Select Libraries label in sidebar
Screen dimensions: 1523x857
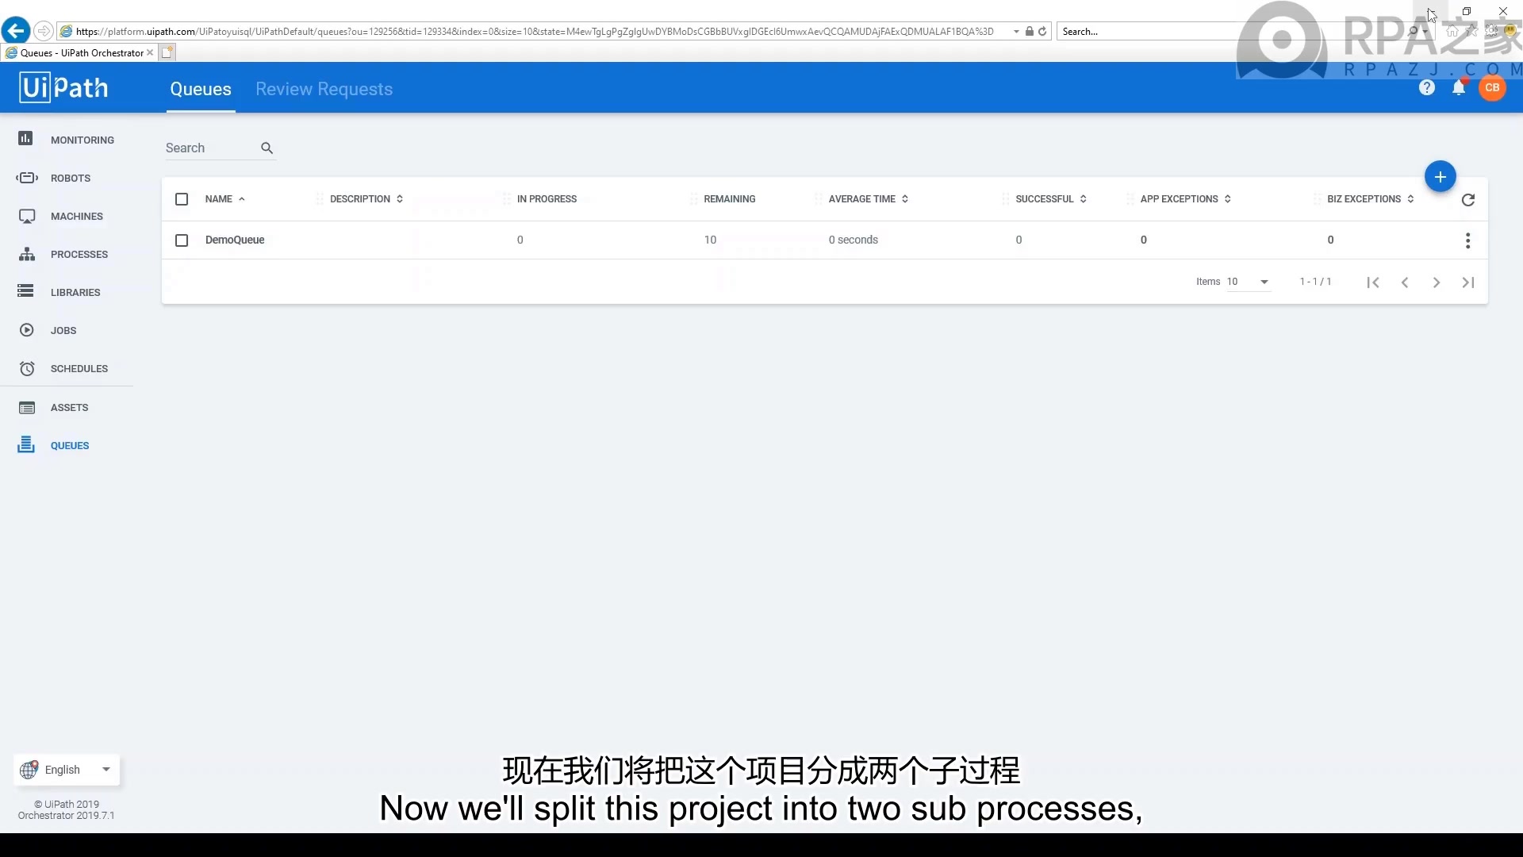click(75, 292)
